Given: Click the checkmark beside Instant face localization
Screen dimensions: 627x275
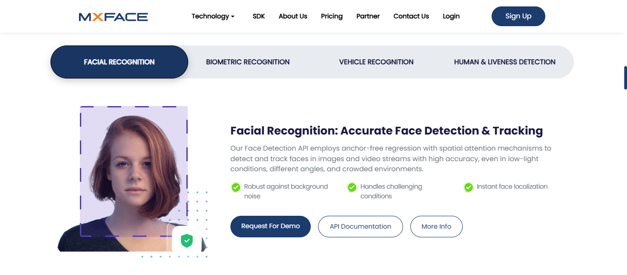Looking at the screenshot, I should click(x=468, y=187).
